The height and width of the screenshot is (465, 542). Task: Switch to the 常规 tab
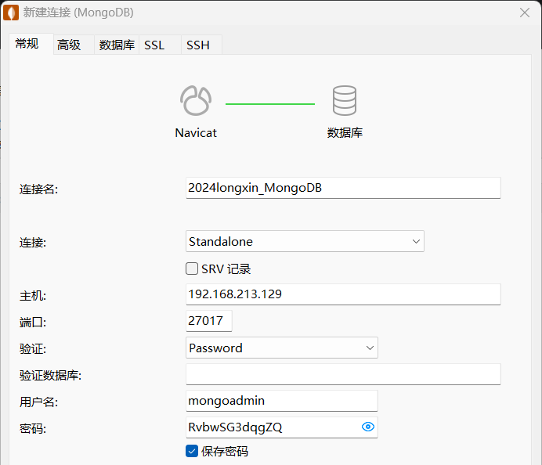[31, 44]
